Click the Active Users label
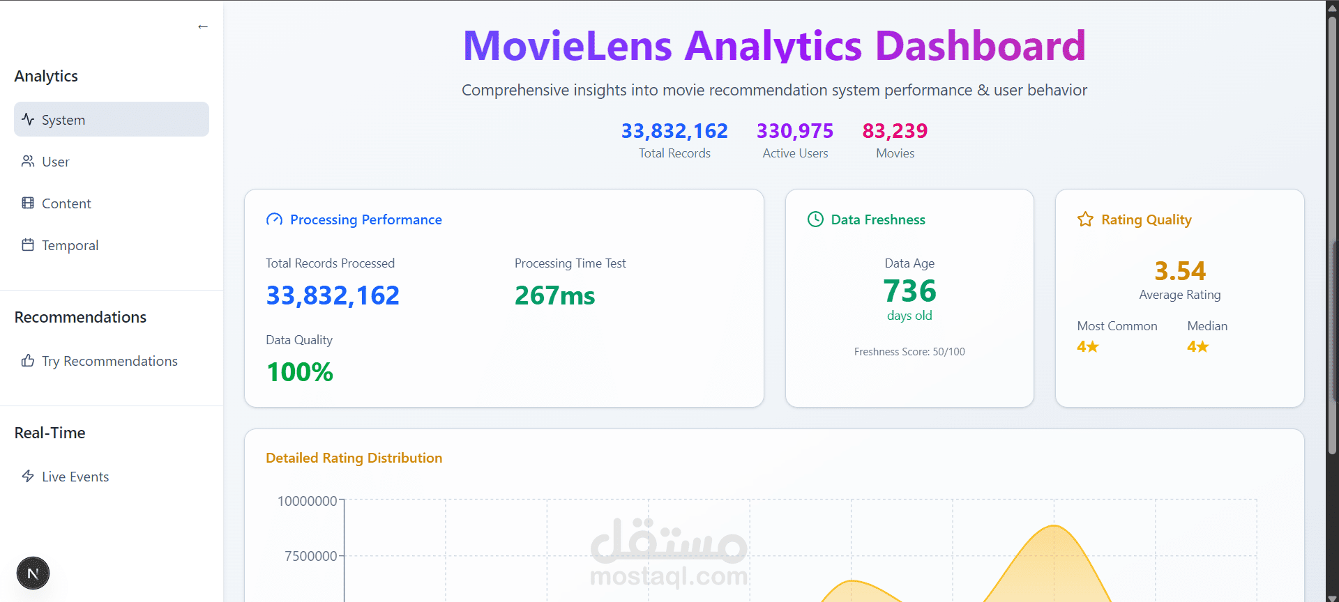The width and height of the screenshot is (1339, 602). coord(795,153)
